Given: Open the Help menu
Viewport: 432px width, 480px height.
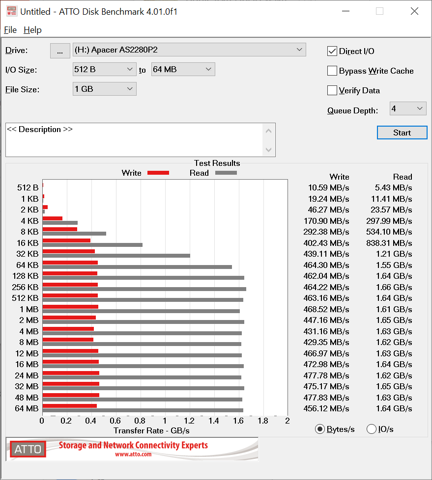Looking at the screenshot, I should [x=32, y=30].
